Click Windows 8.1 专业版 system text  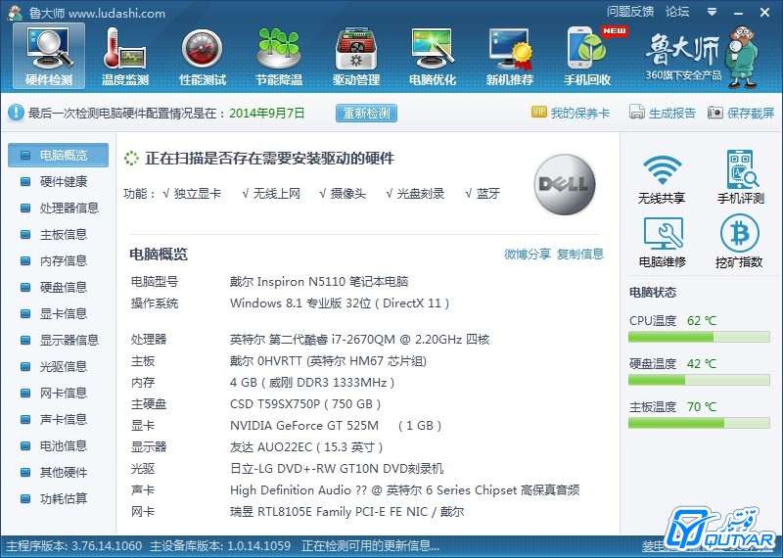coord(340,303)
